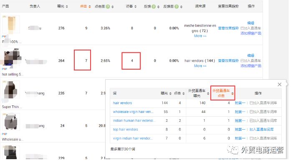Click 词来源 column header
Viewport: 293px width, 163px height.
pos(200,6)
